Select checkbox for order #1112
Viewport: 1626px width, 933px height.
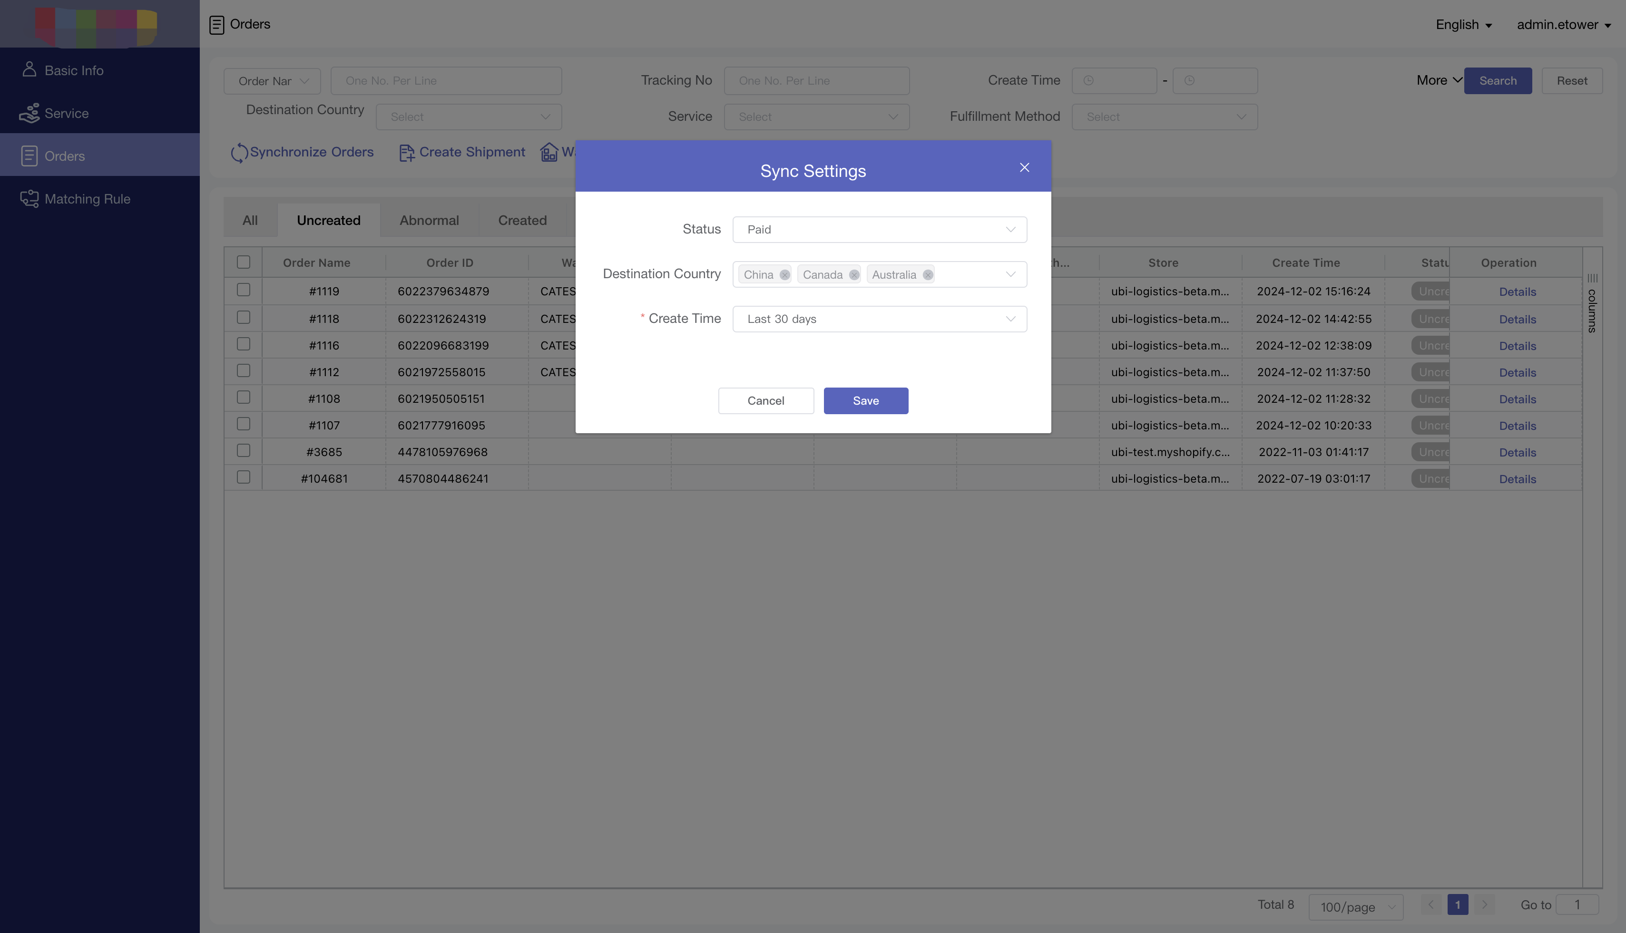(x=244, y=370)
